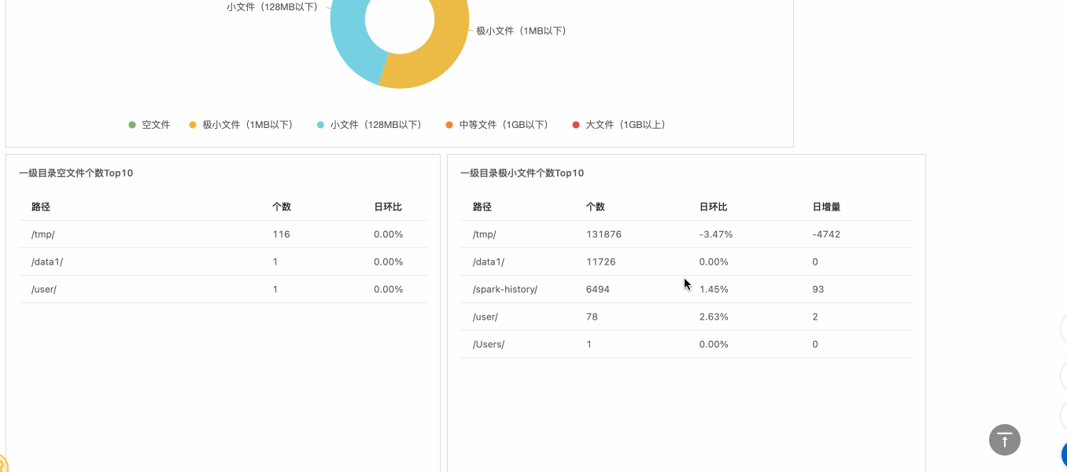1067x472 pixels.
Task: Click 极小文件（1MB以下） chart label
Action: 522,31
